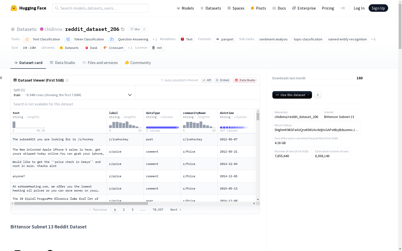Click the horizontal scrollbar of the table

pos(81,204)
